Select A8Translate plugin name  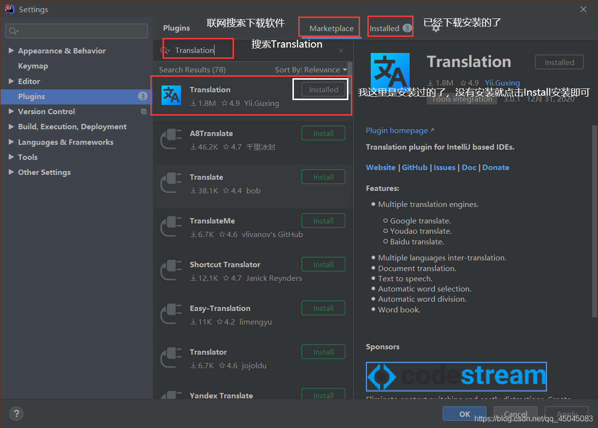pyautogui.click(x=211, y=134)
